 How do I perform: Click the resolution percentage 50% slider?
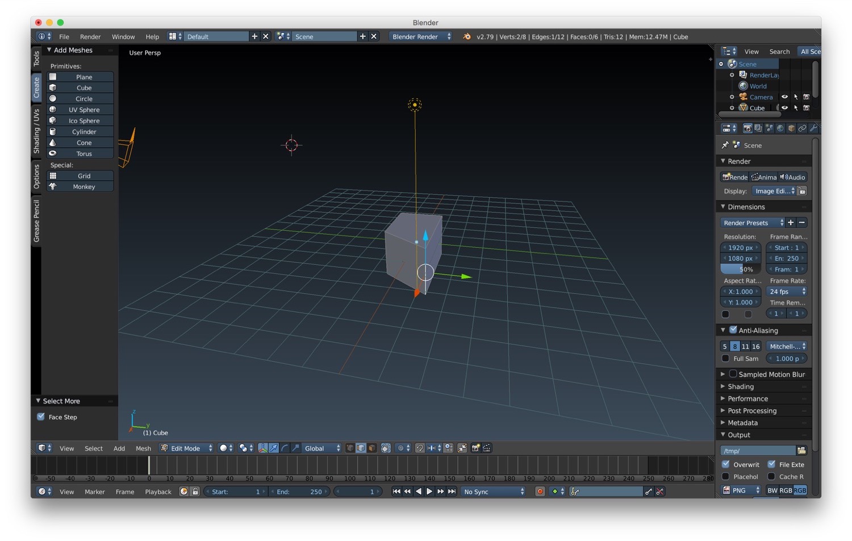coord(741,269)
